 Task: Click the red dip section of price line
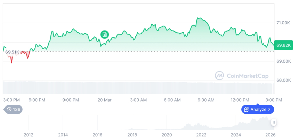pos(11,60)
